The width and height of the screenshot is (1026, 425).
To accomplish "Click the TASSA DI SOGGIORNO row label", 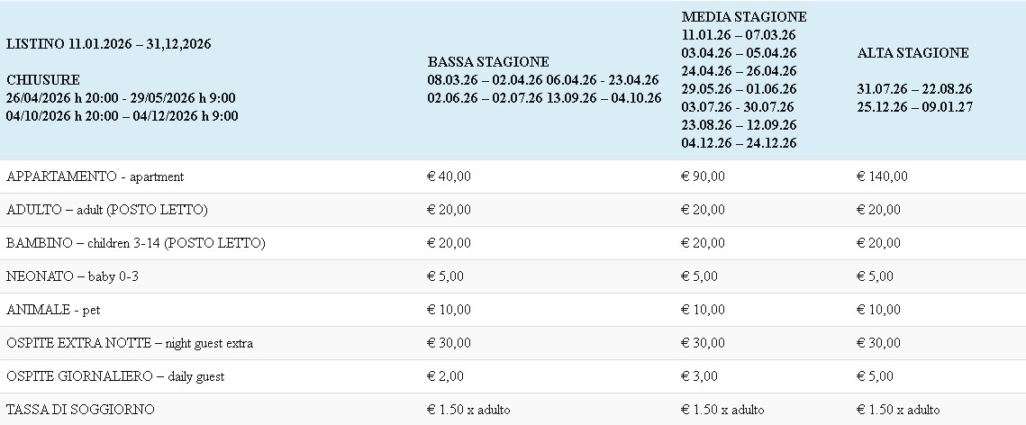I will click(x=80, y=410).
